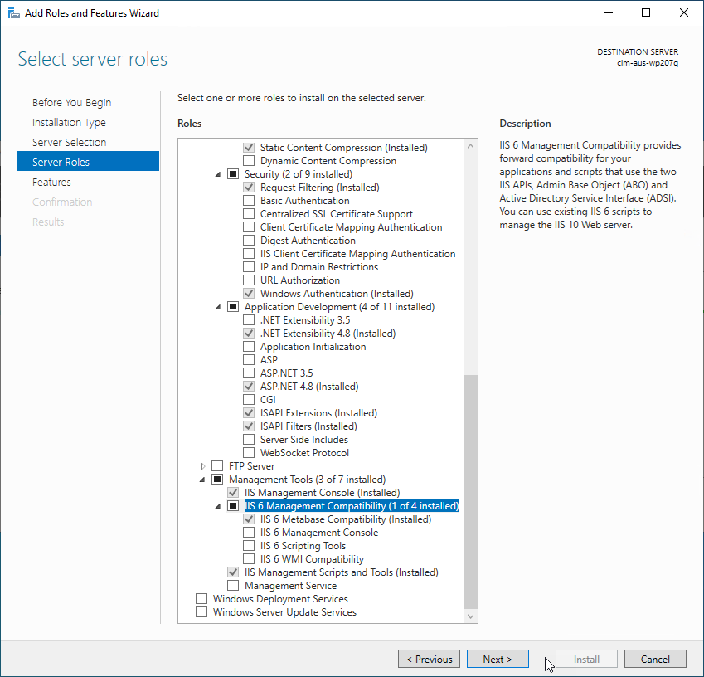Check the Dynamic Content Compression box
This screenshot has width=704, height=677.
tap(249, 161)
